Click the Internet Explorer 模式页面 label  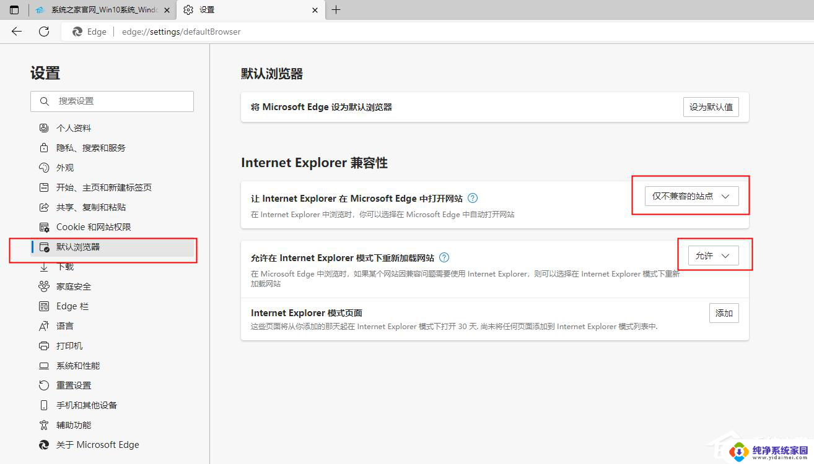307,313
